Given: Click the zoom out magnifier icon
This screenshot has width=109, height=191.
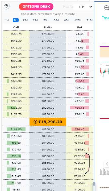Looking at the screenshot, I should pyautogui.click(x=106, y=8).
